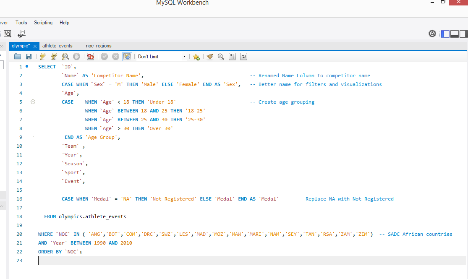This screenshot has height=279, width=468.
Task: Open the Don't Limit rows dropdown
Action: point(162,57)
